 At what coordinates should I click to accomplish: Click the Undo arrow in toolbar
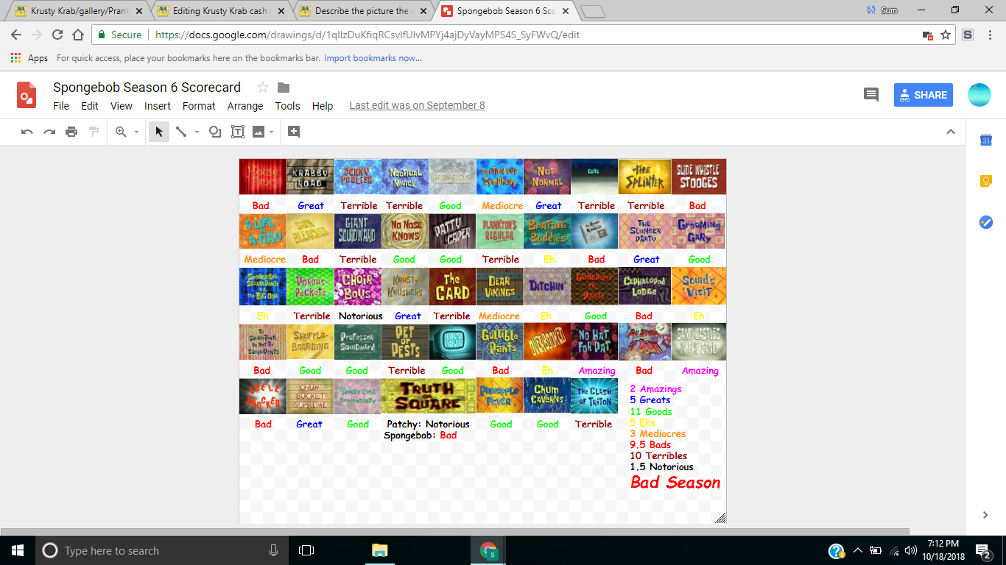27,132
